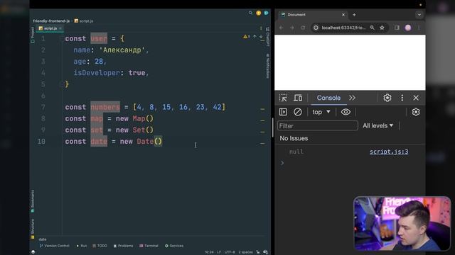Click browser back arrow

(282, 28)
